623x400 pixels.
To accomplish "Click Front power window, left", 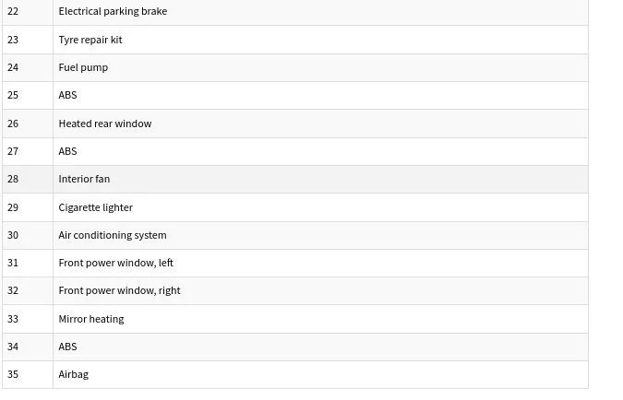I will [115, 263].
